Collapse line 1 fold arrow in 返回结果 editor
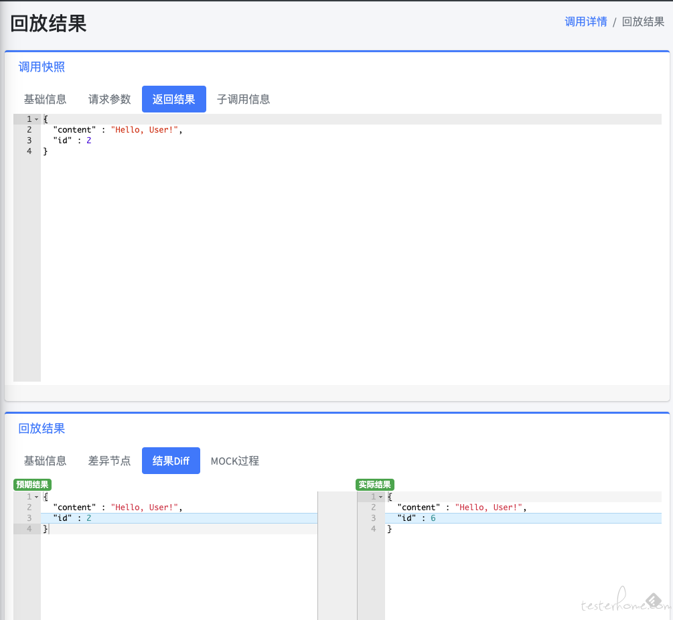 [x=36, y=119]
